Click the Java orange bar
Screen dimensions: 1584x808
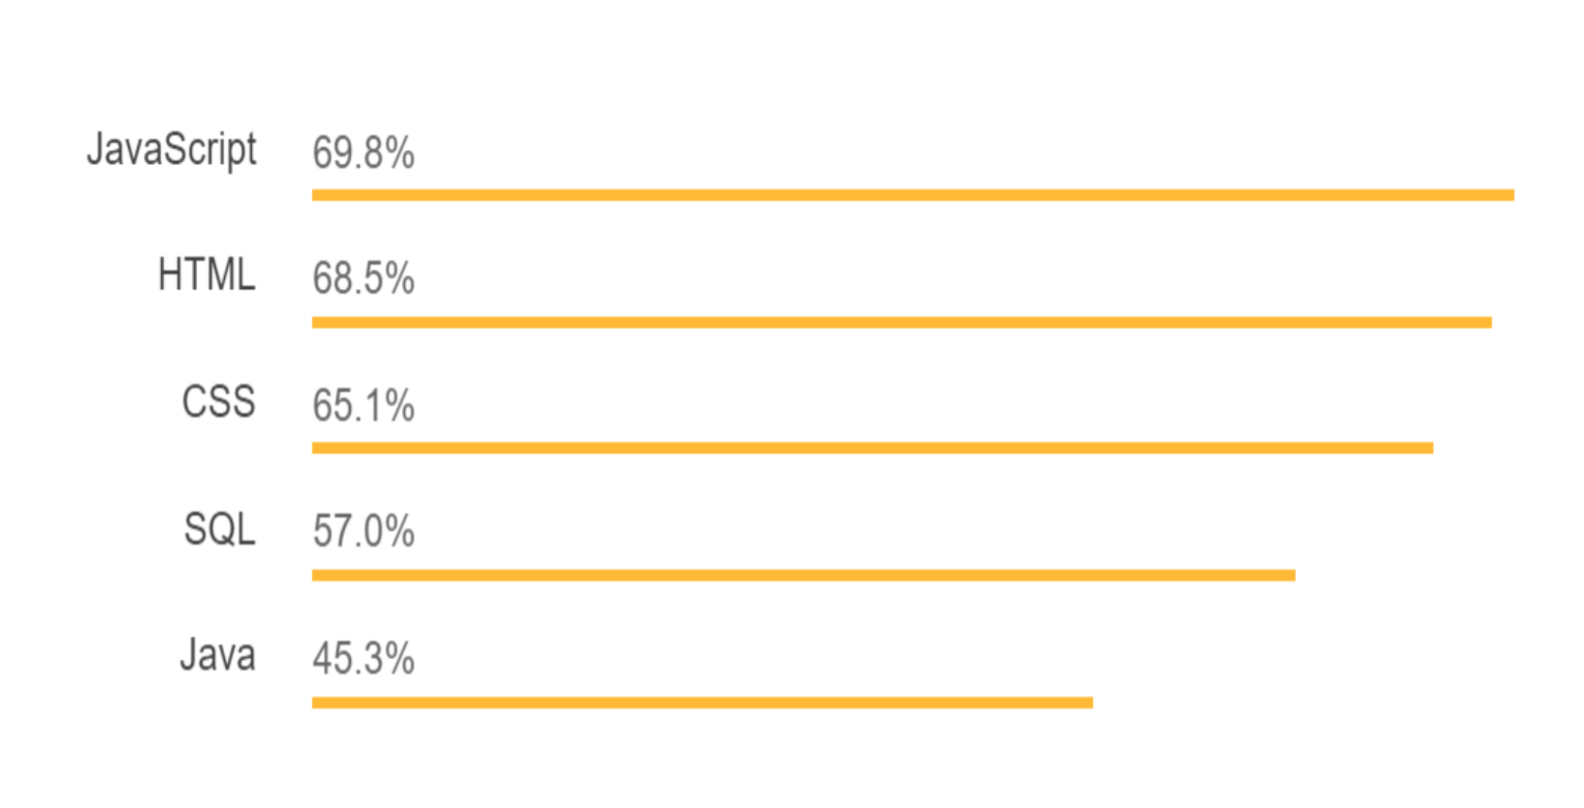click(x=702, y=702)
